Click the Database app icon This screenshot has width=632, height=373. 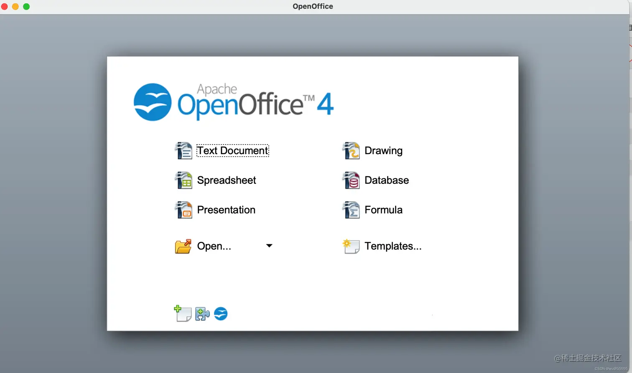(351, 180)
